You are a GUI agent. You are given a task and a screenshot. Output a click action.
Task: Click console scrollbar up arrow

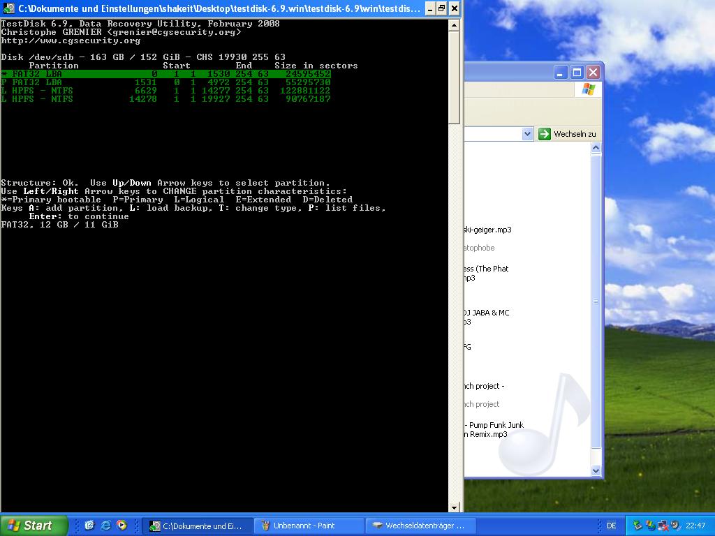pos(454,25)
